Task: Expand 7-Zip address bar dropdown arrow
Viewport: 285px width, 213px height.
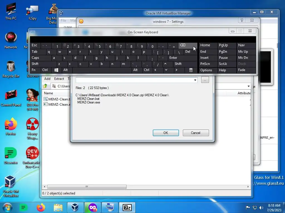Action: tap(249, 86)
